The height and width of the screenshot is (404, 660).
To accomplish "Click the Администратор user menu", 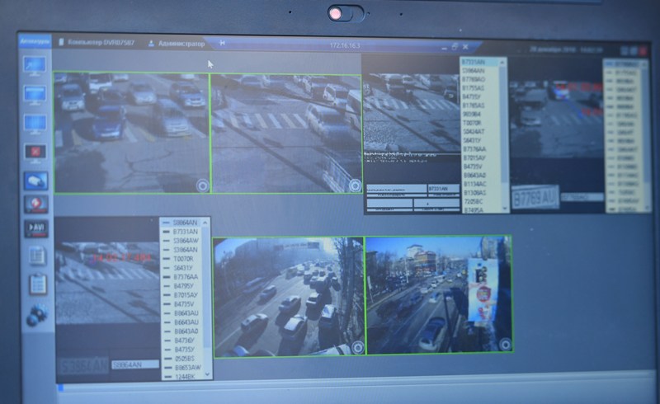I will [180, 43].
